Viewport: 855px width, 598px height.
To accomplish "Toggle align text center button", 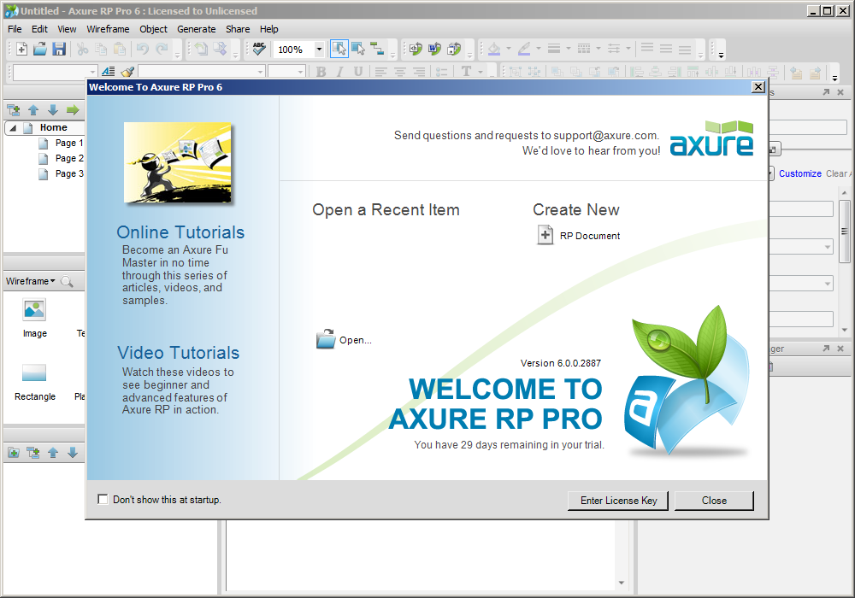I will pos(399,72).
